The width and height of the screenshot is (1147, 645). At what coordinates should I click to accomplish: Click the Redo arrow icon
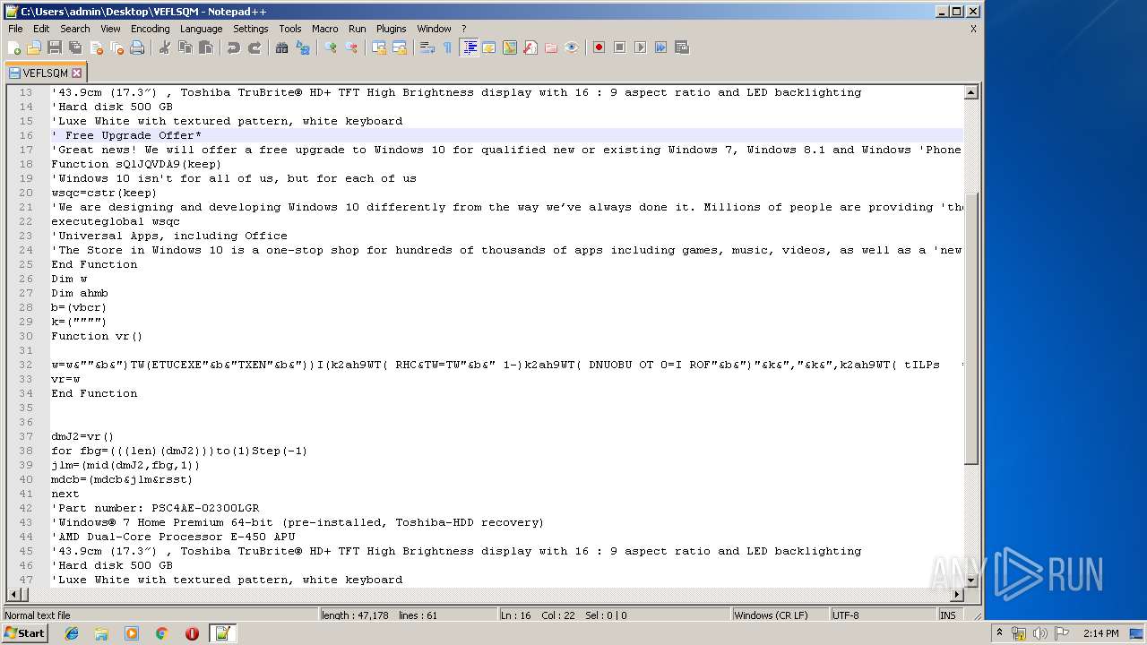[x=254, y=47]
